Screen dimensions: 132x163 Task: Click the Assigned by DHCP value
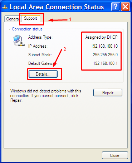click(x=102, y=37)
